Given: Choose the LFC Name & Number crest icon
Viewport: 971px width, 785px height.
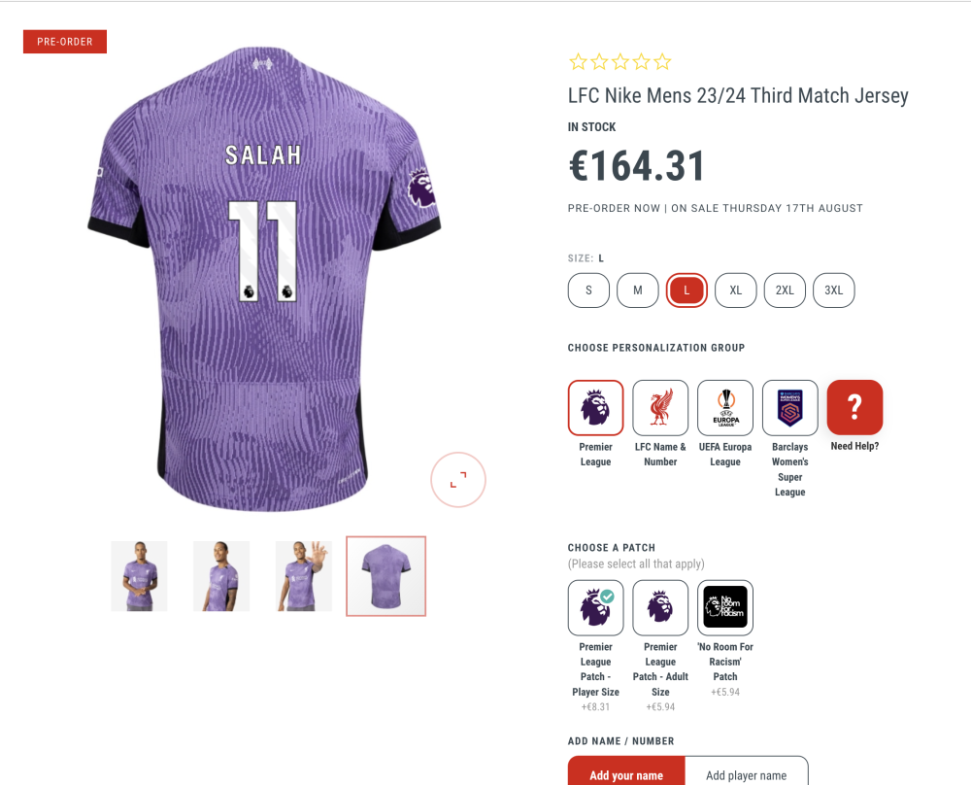Looking at the screenshot, I should click(660, 408).
